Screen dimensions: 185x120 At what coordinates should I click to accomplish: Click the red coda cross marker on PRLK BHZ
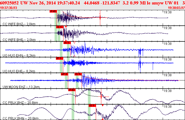[x=101, y=97]
